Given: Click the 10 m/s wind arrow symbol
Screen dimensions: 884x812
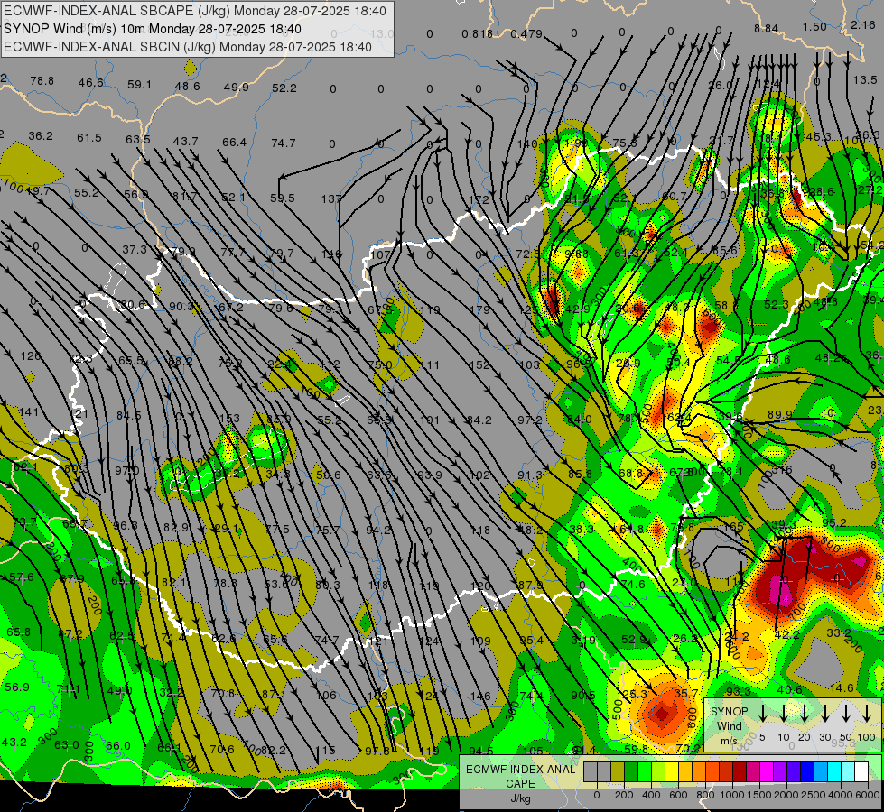Looking at the screenshot, I should [x=784, y=714].
